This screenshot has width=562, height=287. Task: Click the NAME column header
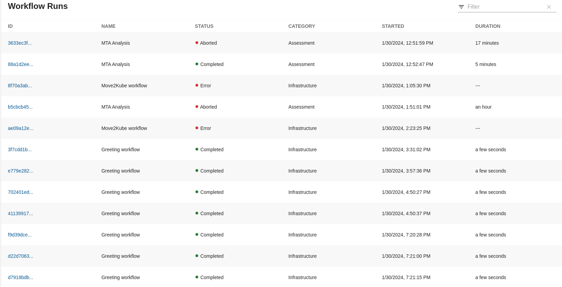108,26
